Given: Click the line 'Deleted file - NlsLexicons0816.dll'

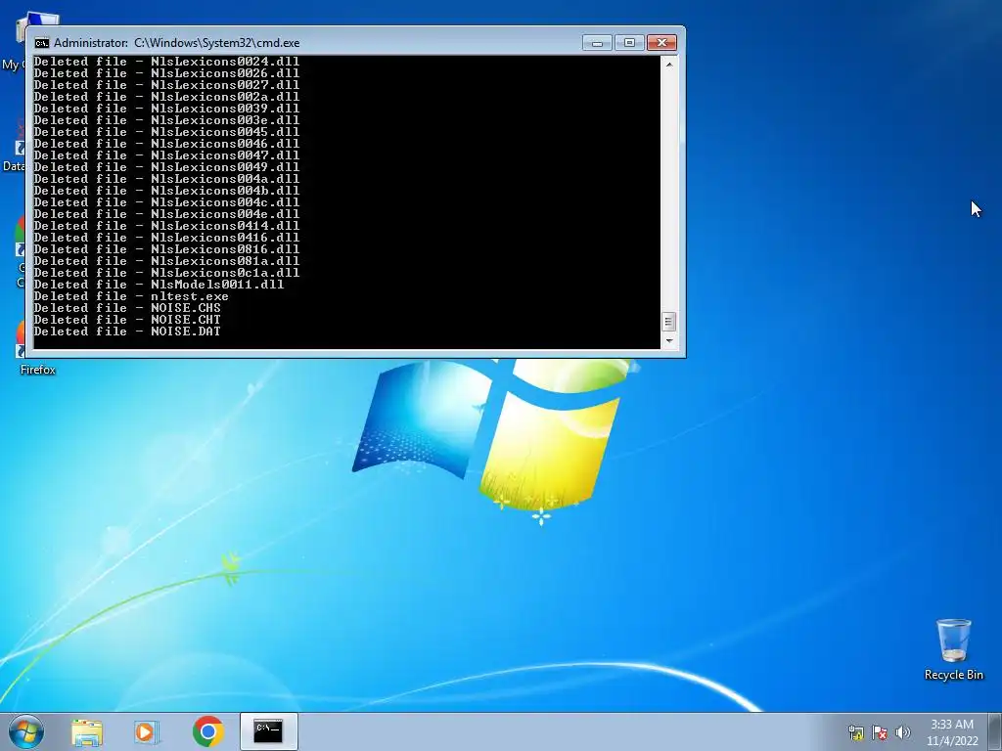Looking at the screenshot, I should [x=166, y=249].
